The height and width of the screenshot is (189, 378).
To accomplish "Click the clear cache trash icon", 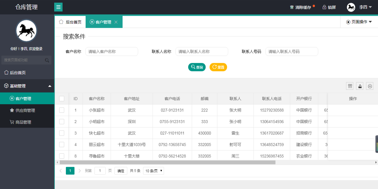I will (292, 7).
